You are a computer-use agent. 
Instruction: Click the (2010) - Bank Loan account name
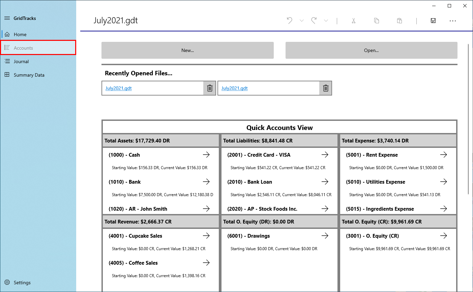pyautogui.click(x=249, y=182)
